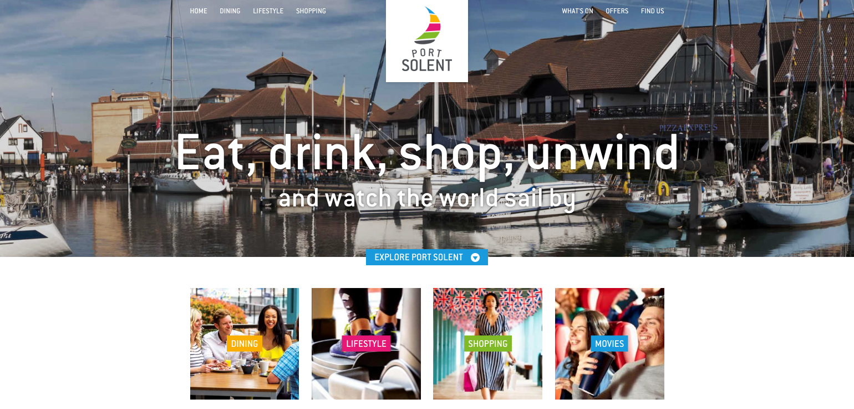Open the cinema audience movies thumbnail
Screen dimensions: 854x409
click(609, 344)
